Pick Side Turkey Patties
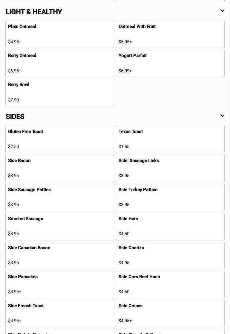Image resolution: width=230 pixels, height=334 pixels. coord(170,197)
